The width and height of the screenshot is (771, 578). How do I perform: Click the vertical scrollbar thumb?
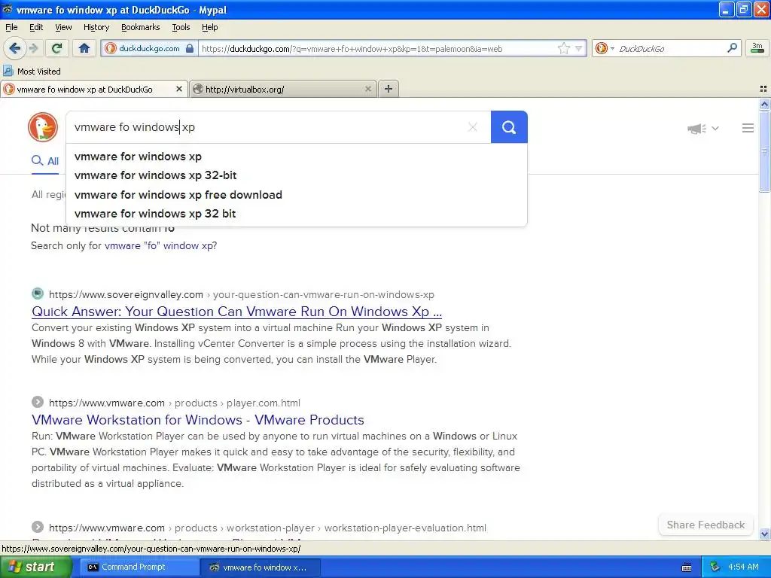(x=764, y=151)
